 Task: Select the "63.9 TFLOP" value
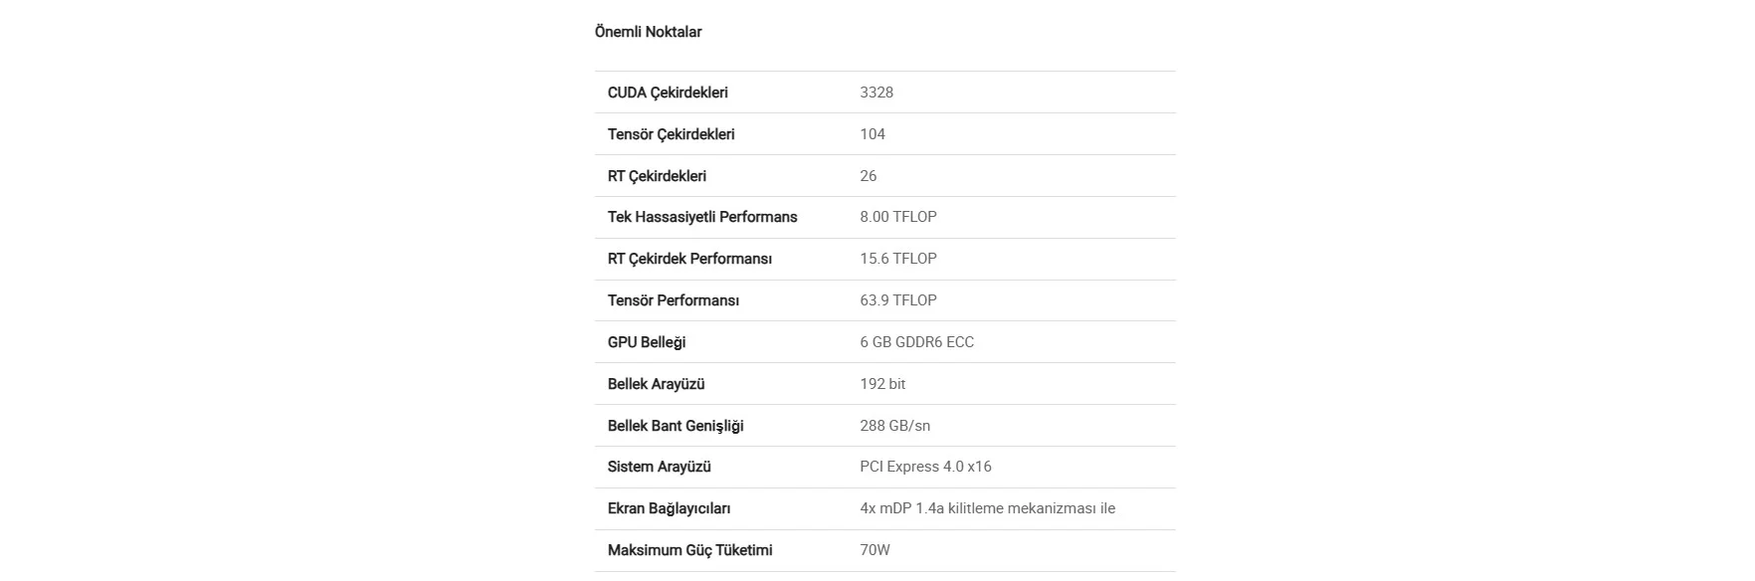pyautogui.click(x=898, y=300)
